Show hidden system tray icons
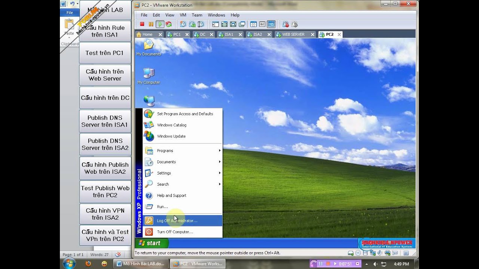Screen dimensions: 479x269 367,264
